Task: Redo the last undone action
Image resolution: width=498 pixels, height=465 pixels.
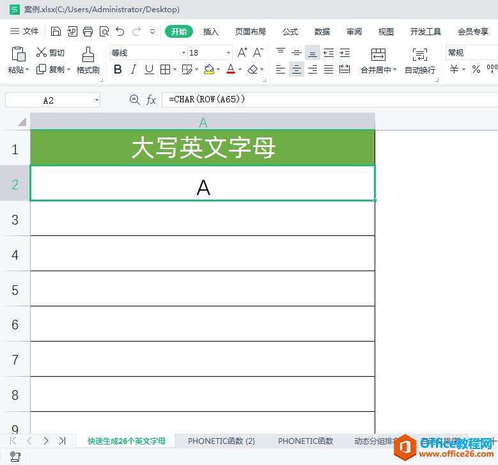Action: point(137,31)
